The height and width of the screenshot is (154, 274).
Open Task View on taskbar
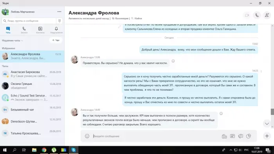(x=24, y=150)
